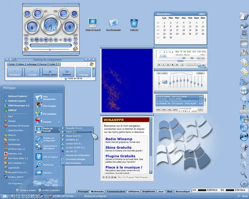The height and width of the screenshot is (199, 249).
Task: Toggle the Winamp shuffle button
Action: 191,65
